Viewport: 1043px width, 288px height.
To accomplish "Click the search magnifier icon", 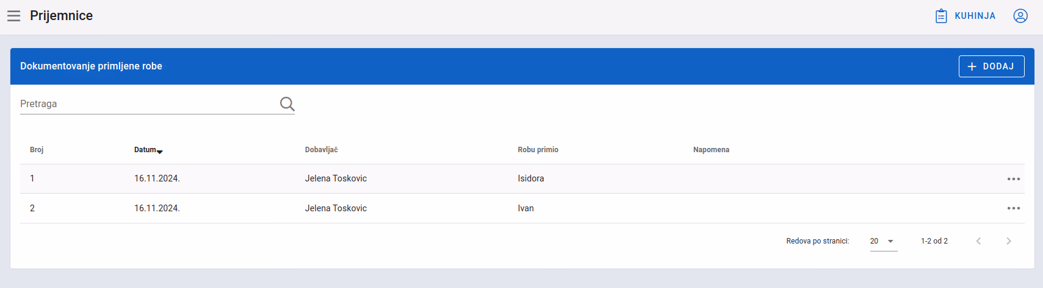I will pyautogui.click(x=287, y=104).
